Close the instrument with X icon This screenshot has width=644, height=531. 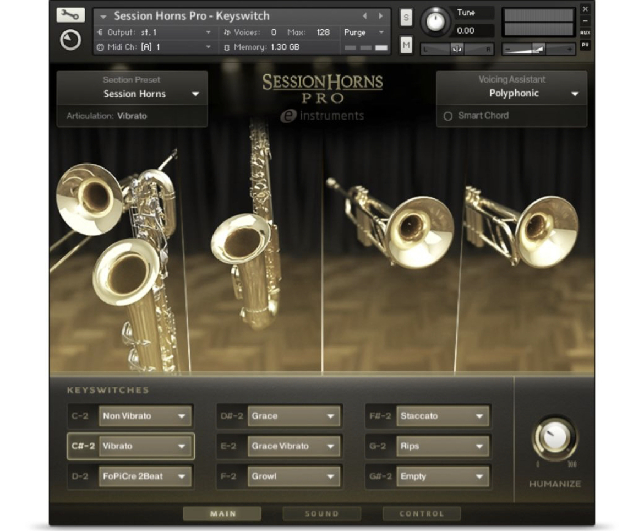(x=585, y=9)
